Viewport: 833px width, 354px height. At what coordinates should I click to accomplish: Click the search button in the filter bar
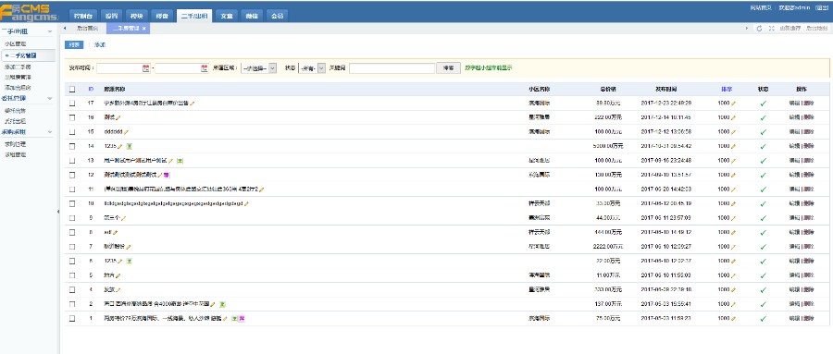[448, 68]
